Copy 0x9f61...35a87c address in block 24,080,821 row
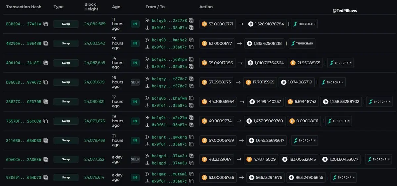 (x=191, y=106)
